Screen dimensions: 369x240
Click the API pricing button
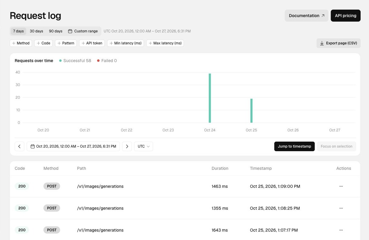click(x=346, y=16)
